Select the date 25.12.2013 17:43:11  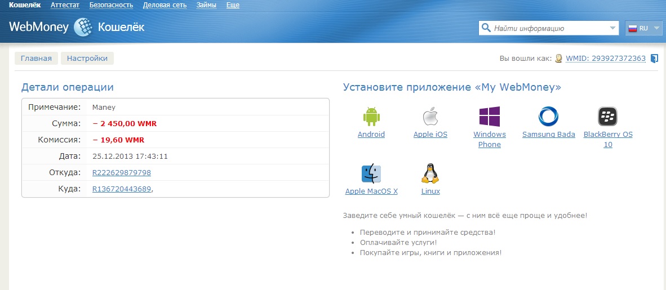pos(130,156)
